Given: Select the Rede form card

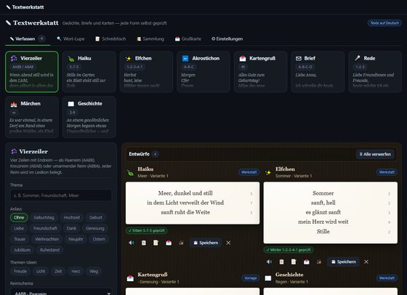Looking at the screenshot, I should click(x=375, y=72).
